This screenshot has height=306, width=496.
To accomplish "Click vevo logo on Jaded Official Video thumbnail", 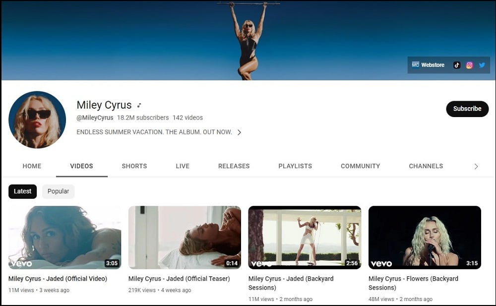I will coord(21,264).
